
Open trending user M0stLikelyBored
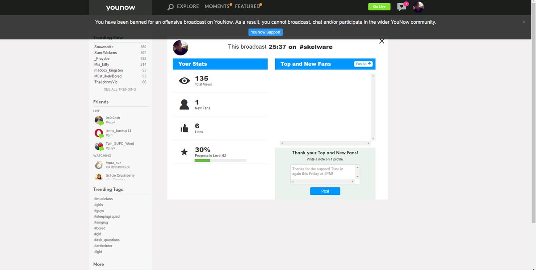[x=108, y=76]
